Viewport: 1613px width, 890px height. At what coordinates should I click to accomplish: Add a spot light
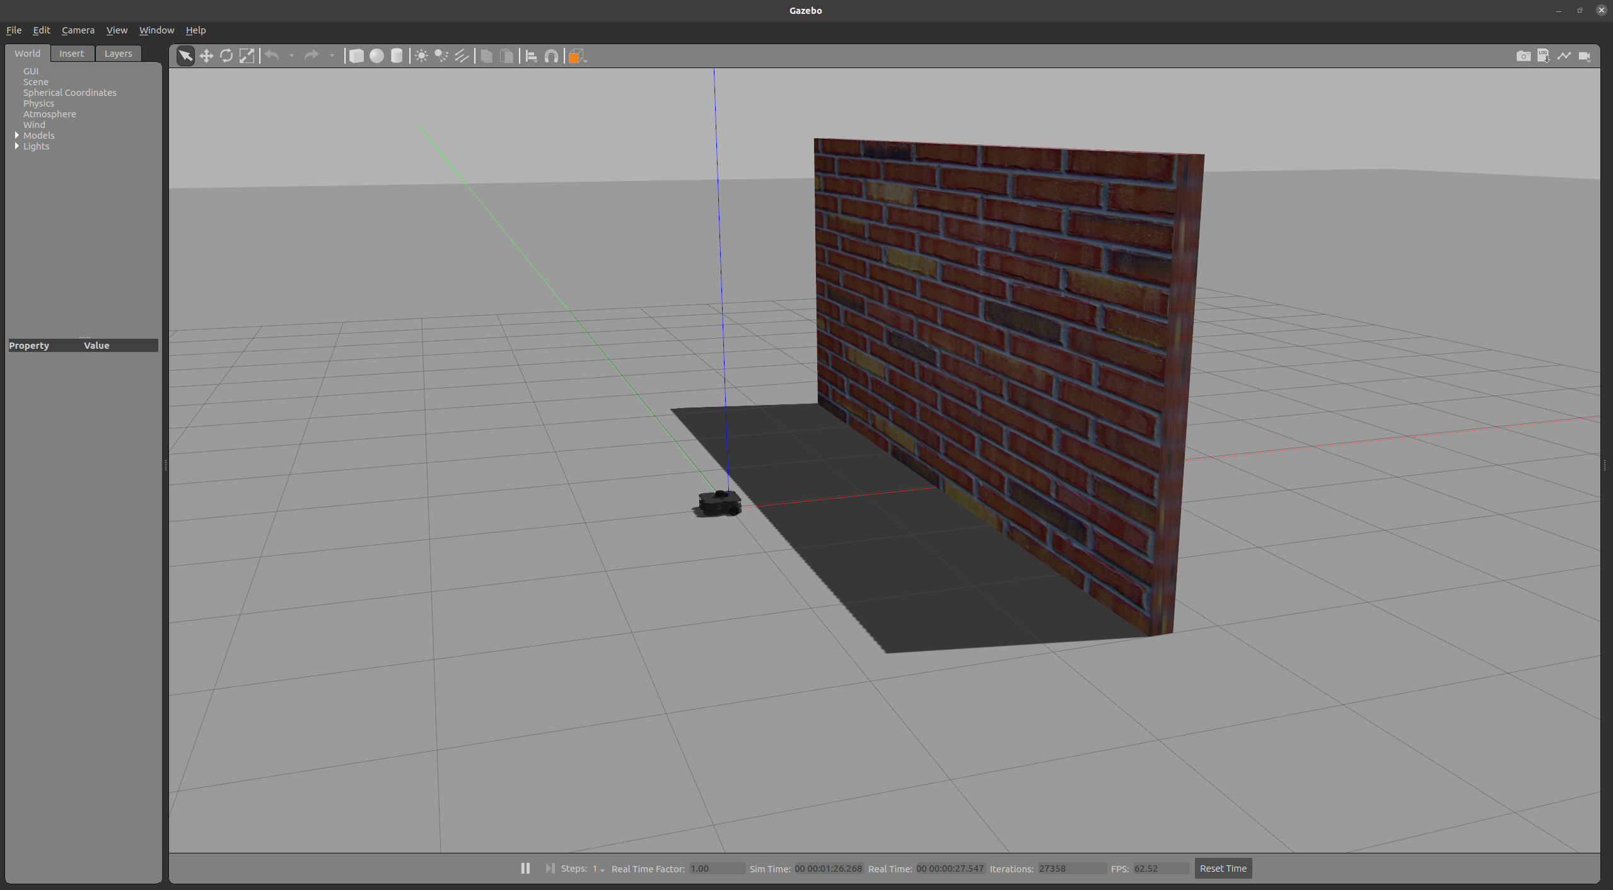coord(441,56)
